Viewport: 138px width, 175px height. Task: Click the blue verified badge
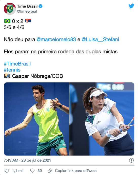(41, 6)
